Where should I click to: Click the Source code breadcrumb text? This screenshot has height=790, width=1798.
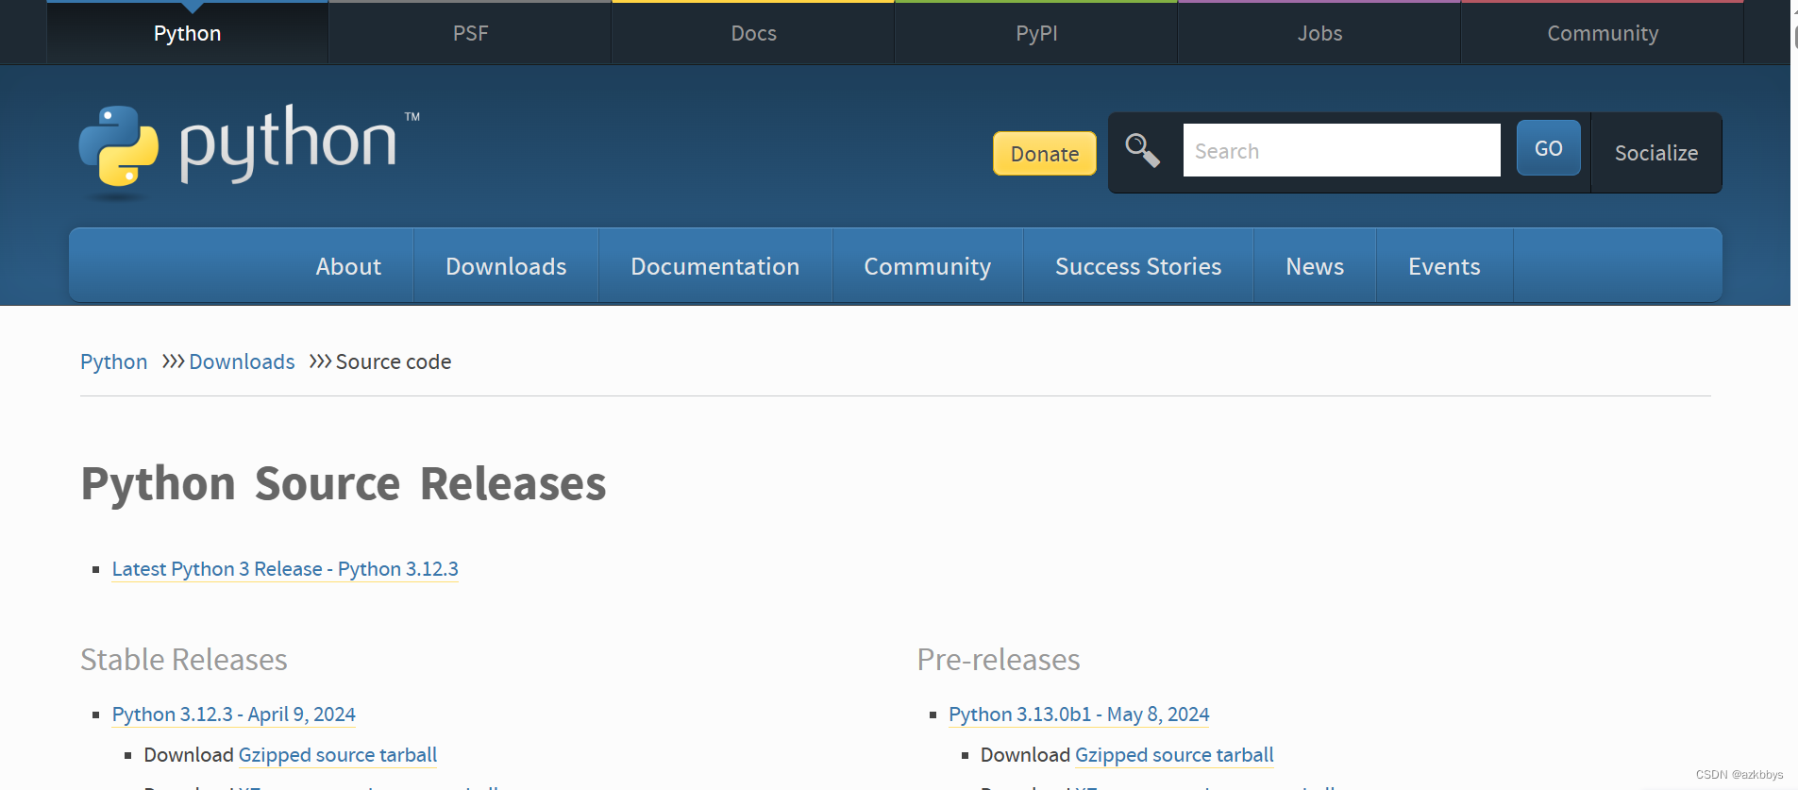pos(394,361)
